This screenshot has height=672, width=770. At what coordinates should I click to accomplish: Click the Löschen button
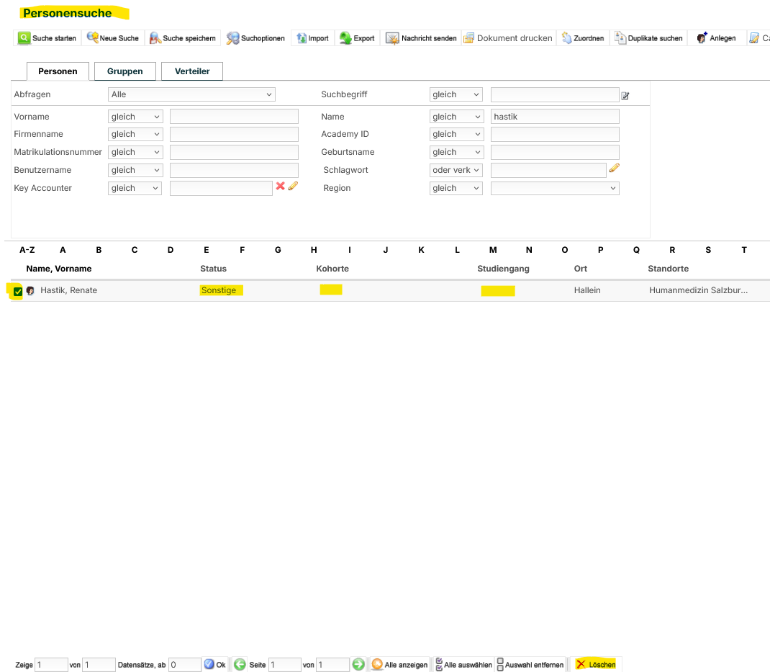(596, 664)
